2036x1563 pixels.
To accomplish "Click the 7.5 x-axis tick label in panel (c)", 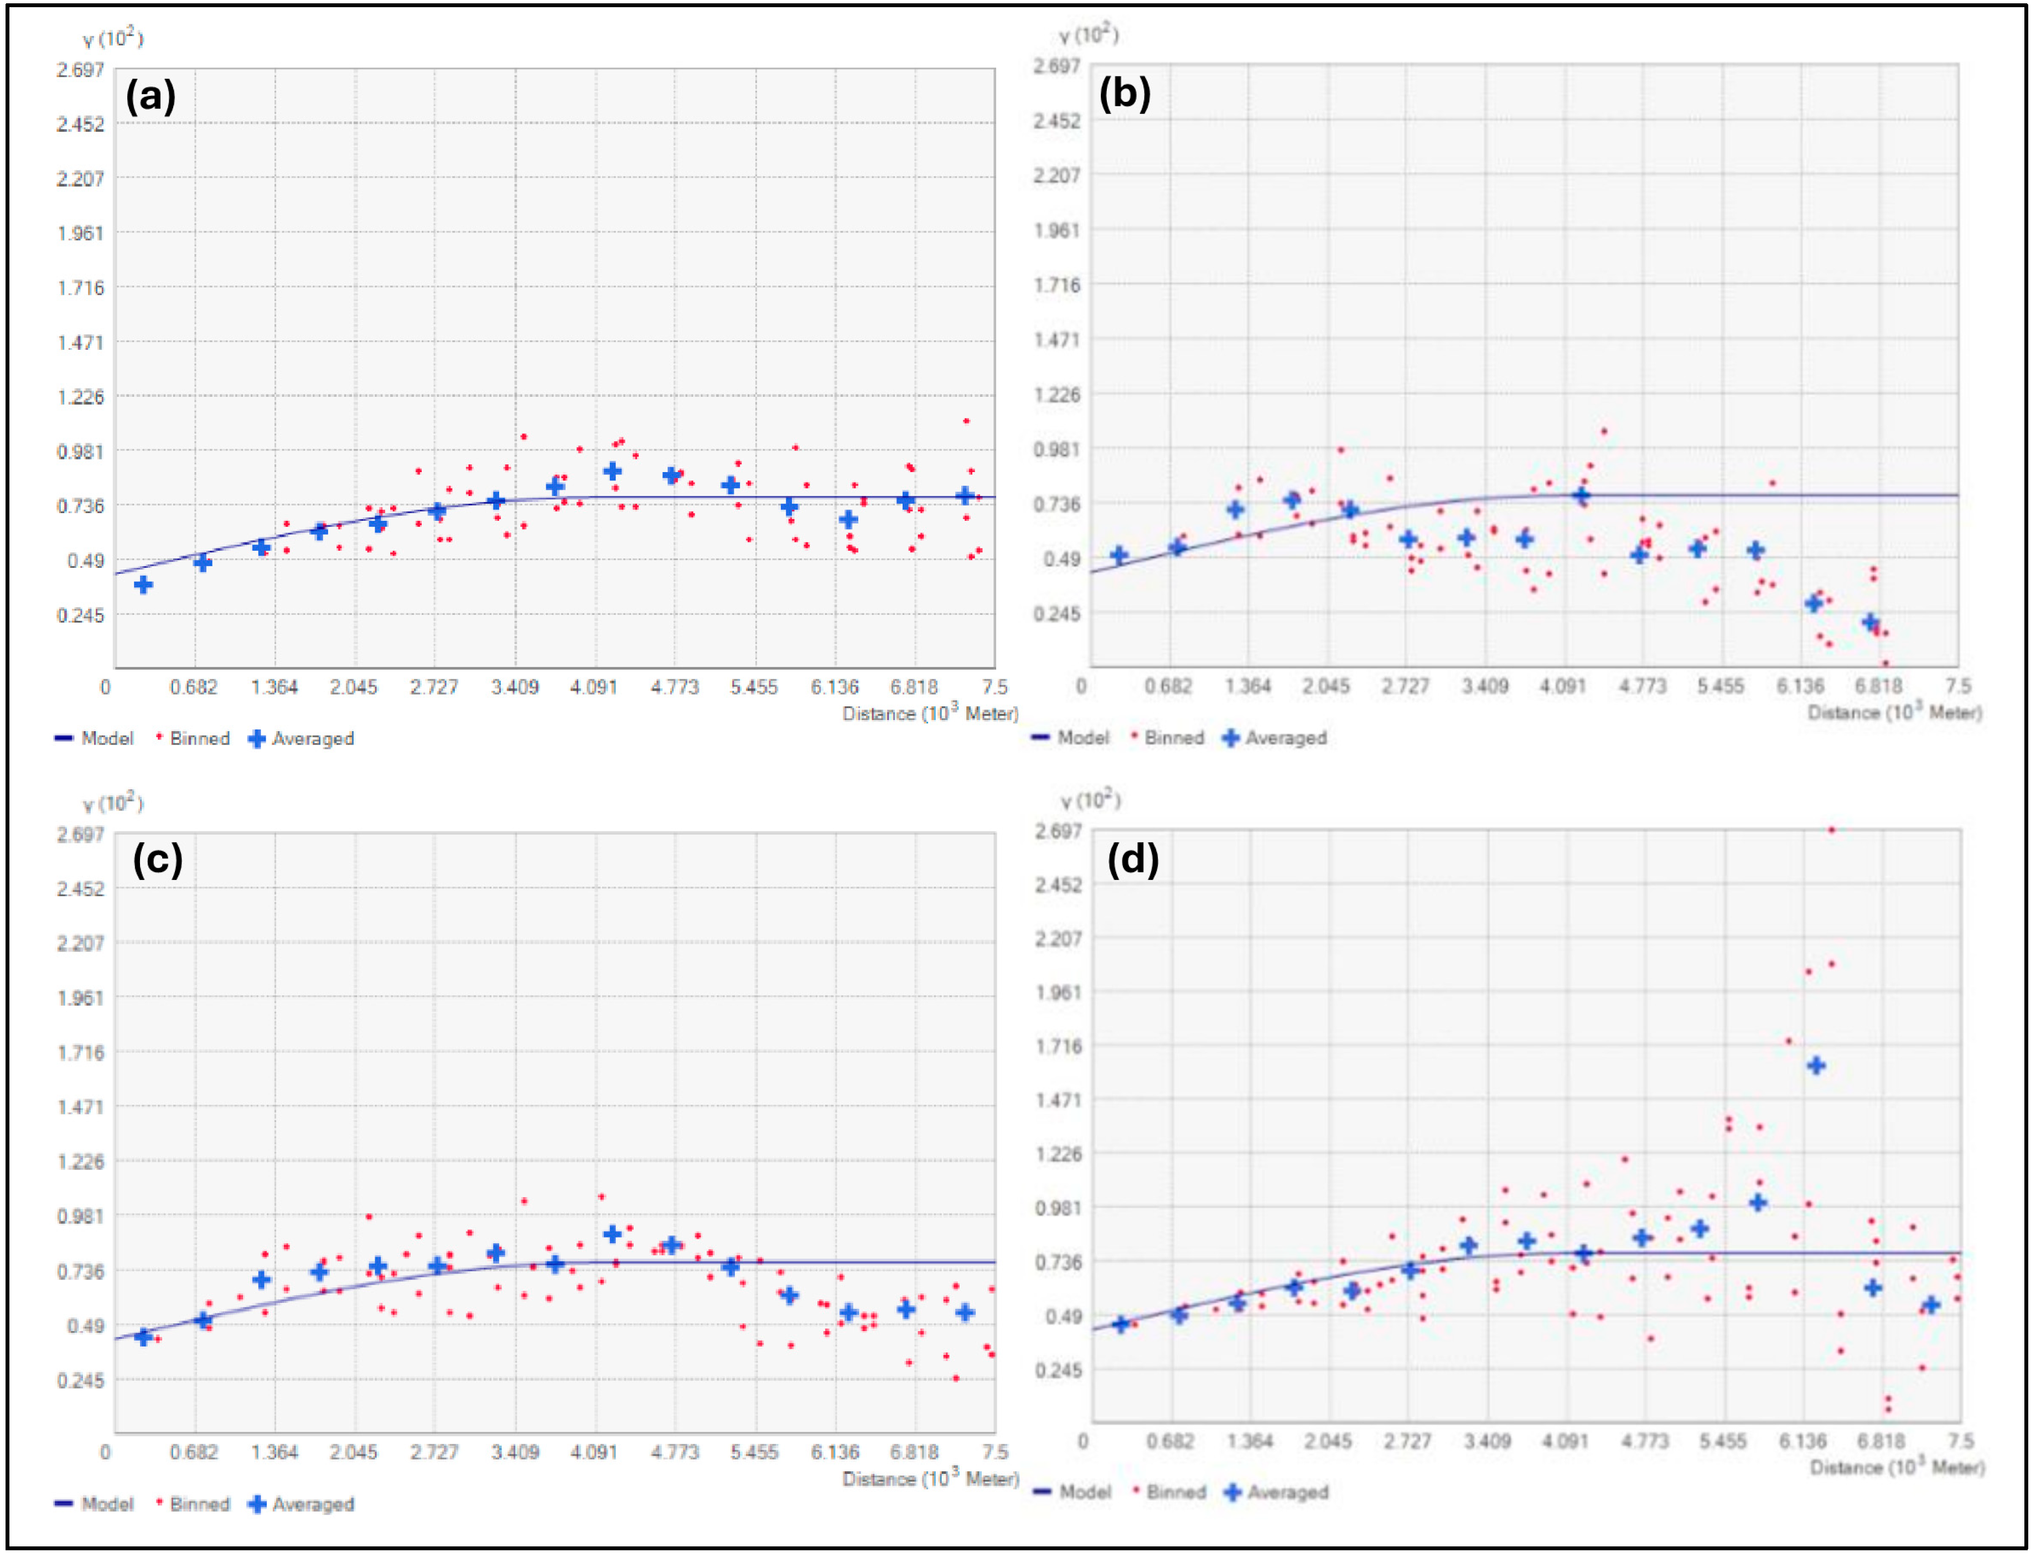I will pyautogui.click(x=995, y=1452).
